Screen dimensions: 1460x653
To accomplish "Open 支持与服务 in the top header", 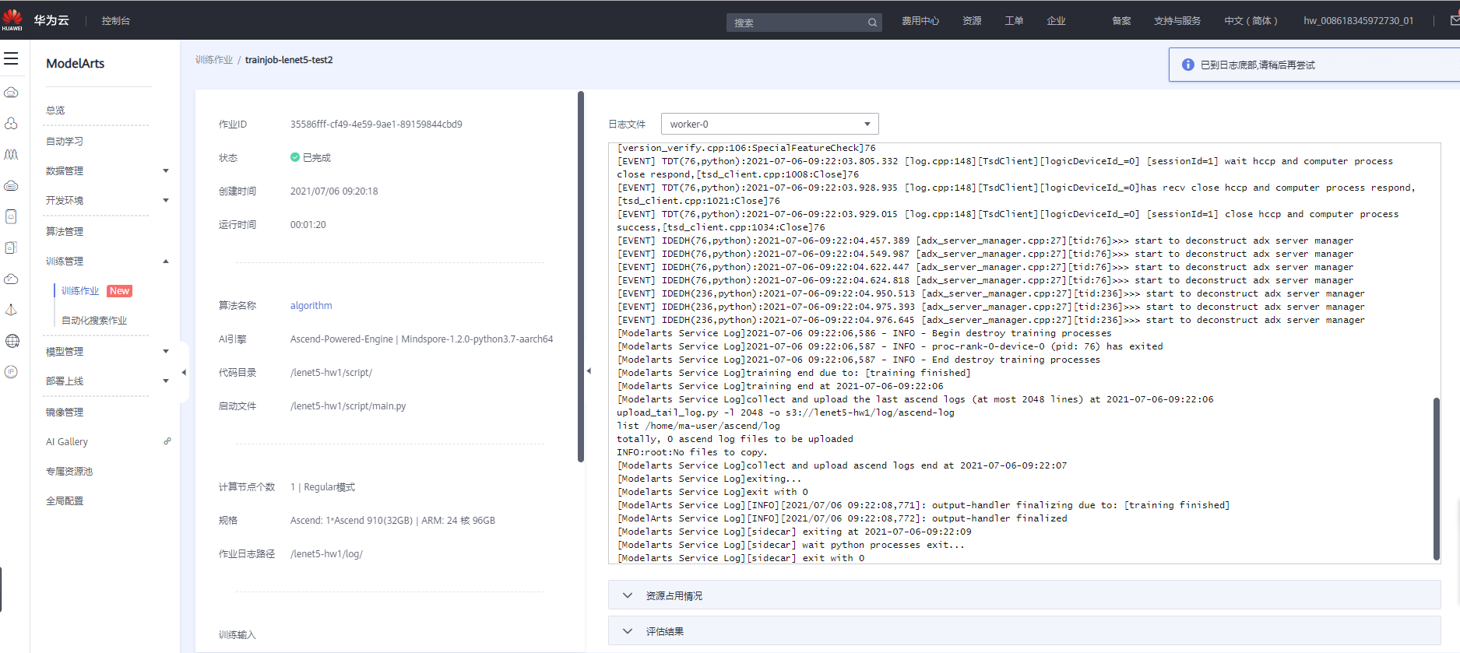I will (x=1177, y=21).
